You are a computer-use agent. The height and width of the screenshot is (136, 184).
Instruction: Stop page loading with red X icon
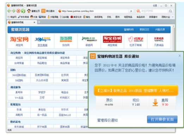tap(18, 11)
